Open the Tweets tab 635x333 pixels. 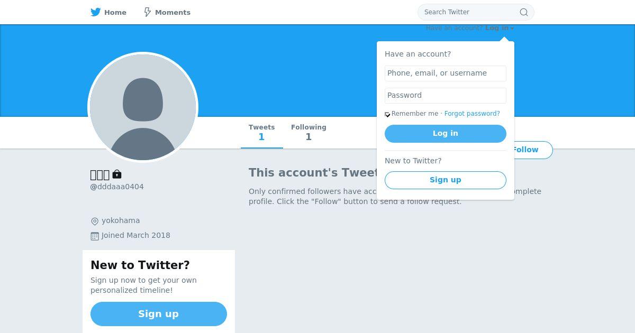pos(262,133)
